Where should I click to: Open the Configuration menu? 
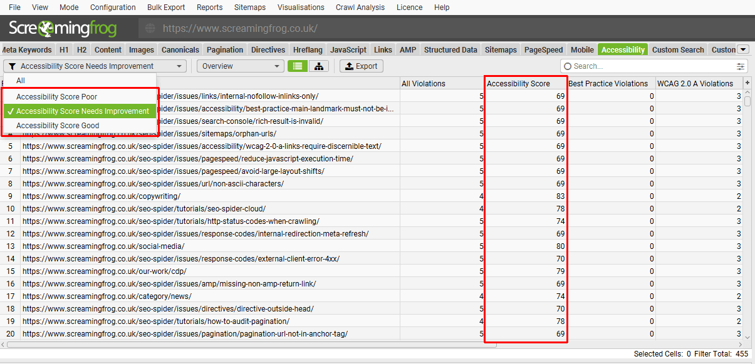[113, 8]
